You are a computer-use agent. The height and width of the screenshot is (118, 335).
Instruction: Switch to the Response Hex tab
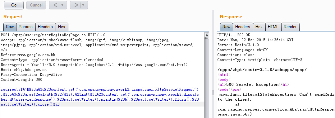point(259,27)
